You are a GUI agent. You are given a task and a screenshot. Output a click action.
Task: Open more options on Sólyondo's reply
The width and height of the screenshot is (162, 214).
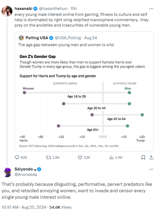(151, 169)
